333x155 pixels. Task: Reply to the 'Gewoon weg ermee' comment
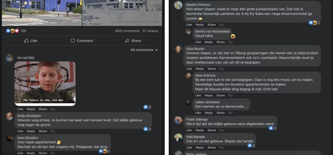coord(31,131)
